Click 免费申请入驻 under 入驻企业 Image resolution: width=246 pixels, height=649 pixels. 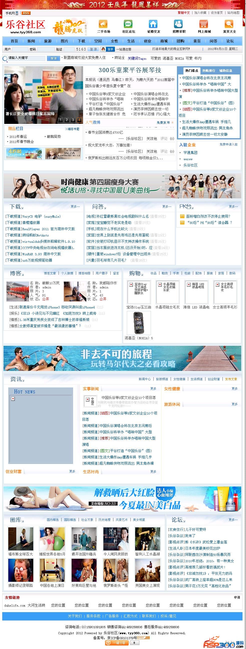point(228,144)
